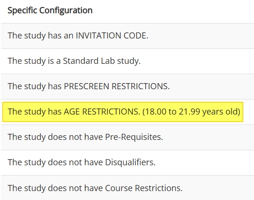Select the prescreen restrictions row
This screenshot has height=200, width=254.
(127, 86)
